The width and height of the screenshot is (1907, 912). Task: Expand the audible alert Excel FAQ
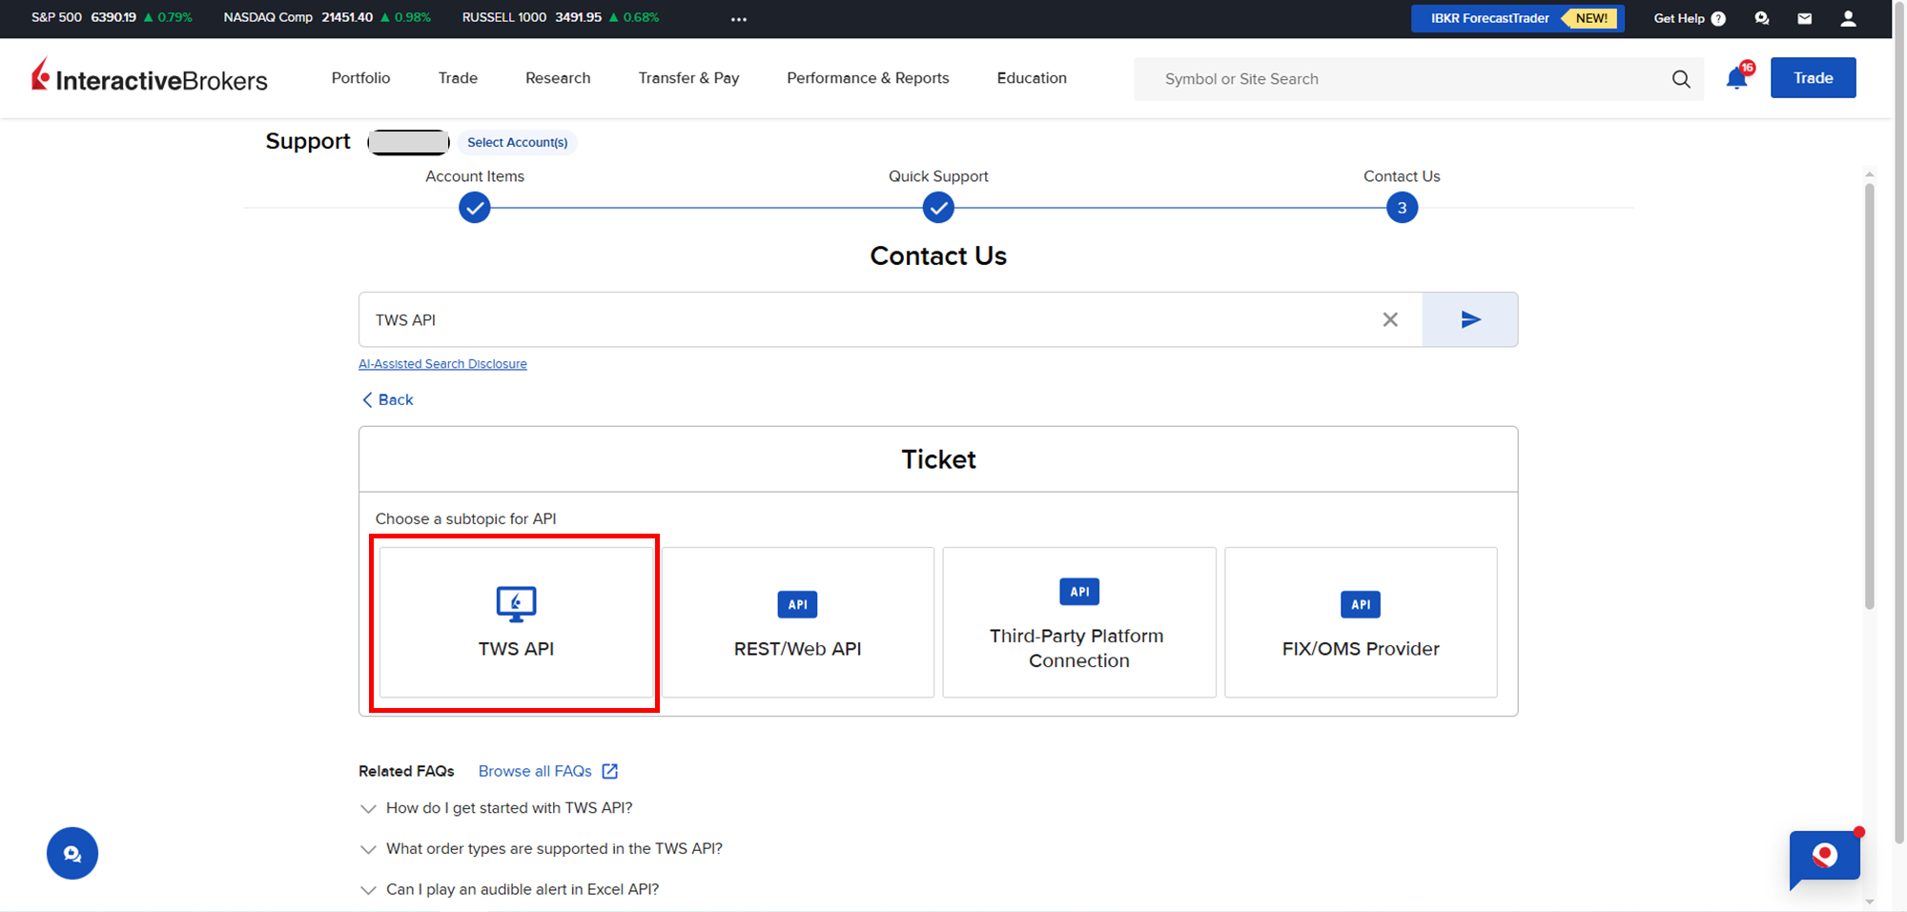522,890
